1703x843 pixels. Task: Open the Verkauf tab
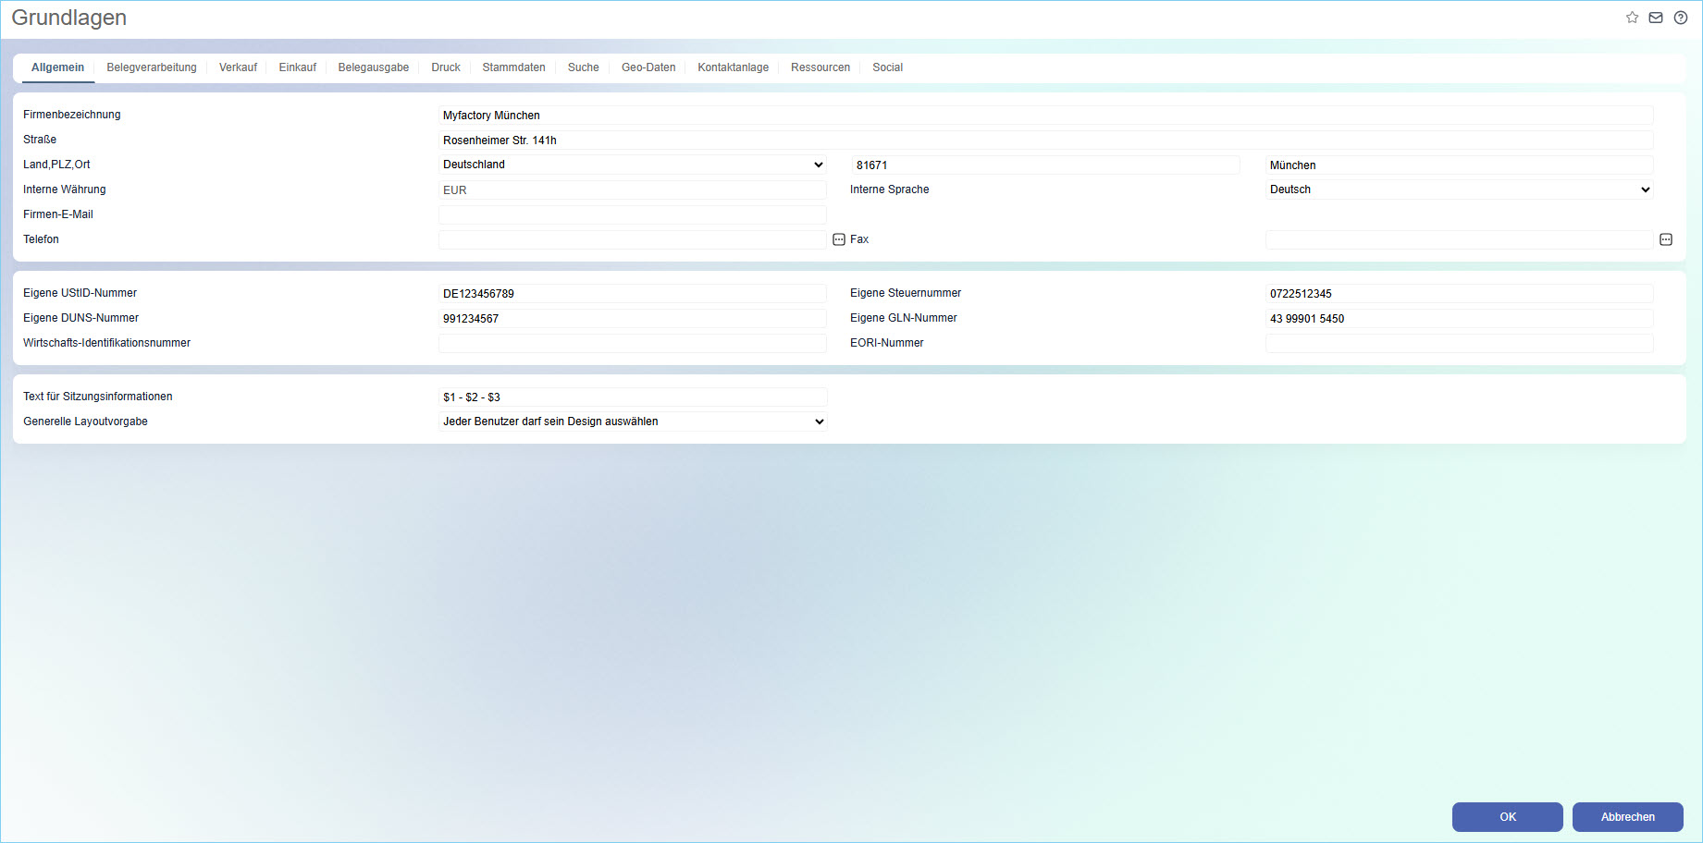click(x=238, y=67)
